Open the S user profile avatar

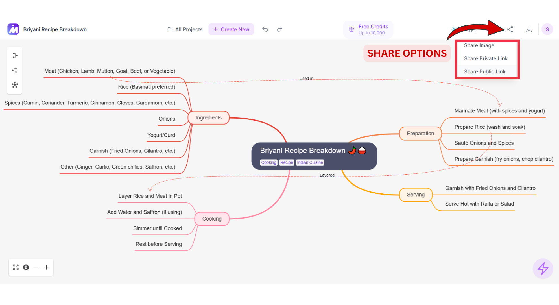point(547,29)
